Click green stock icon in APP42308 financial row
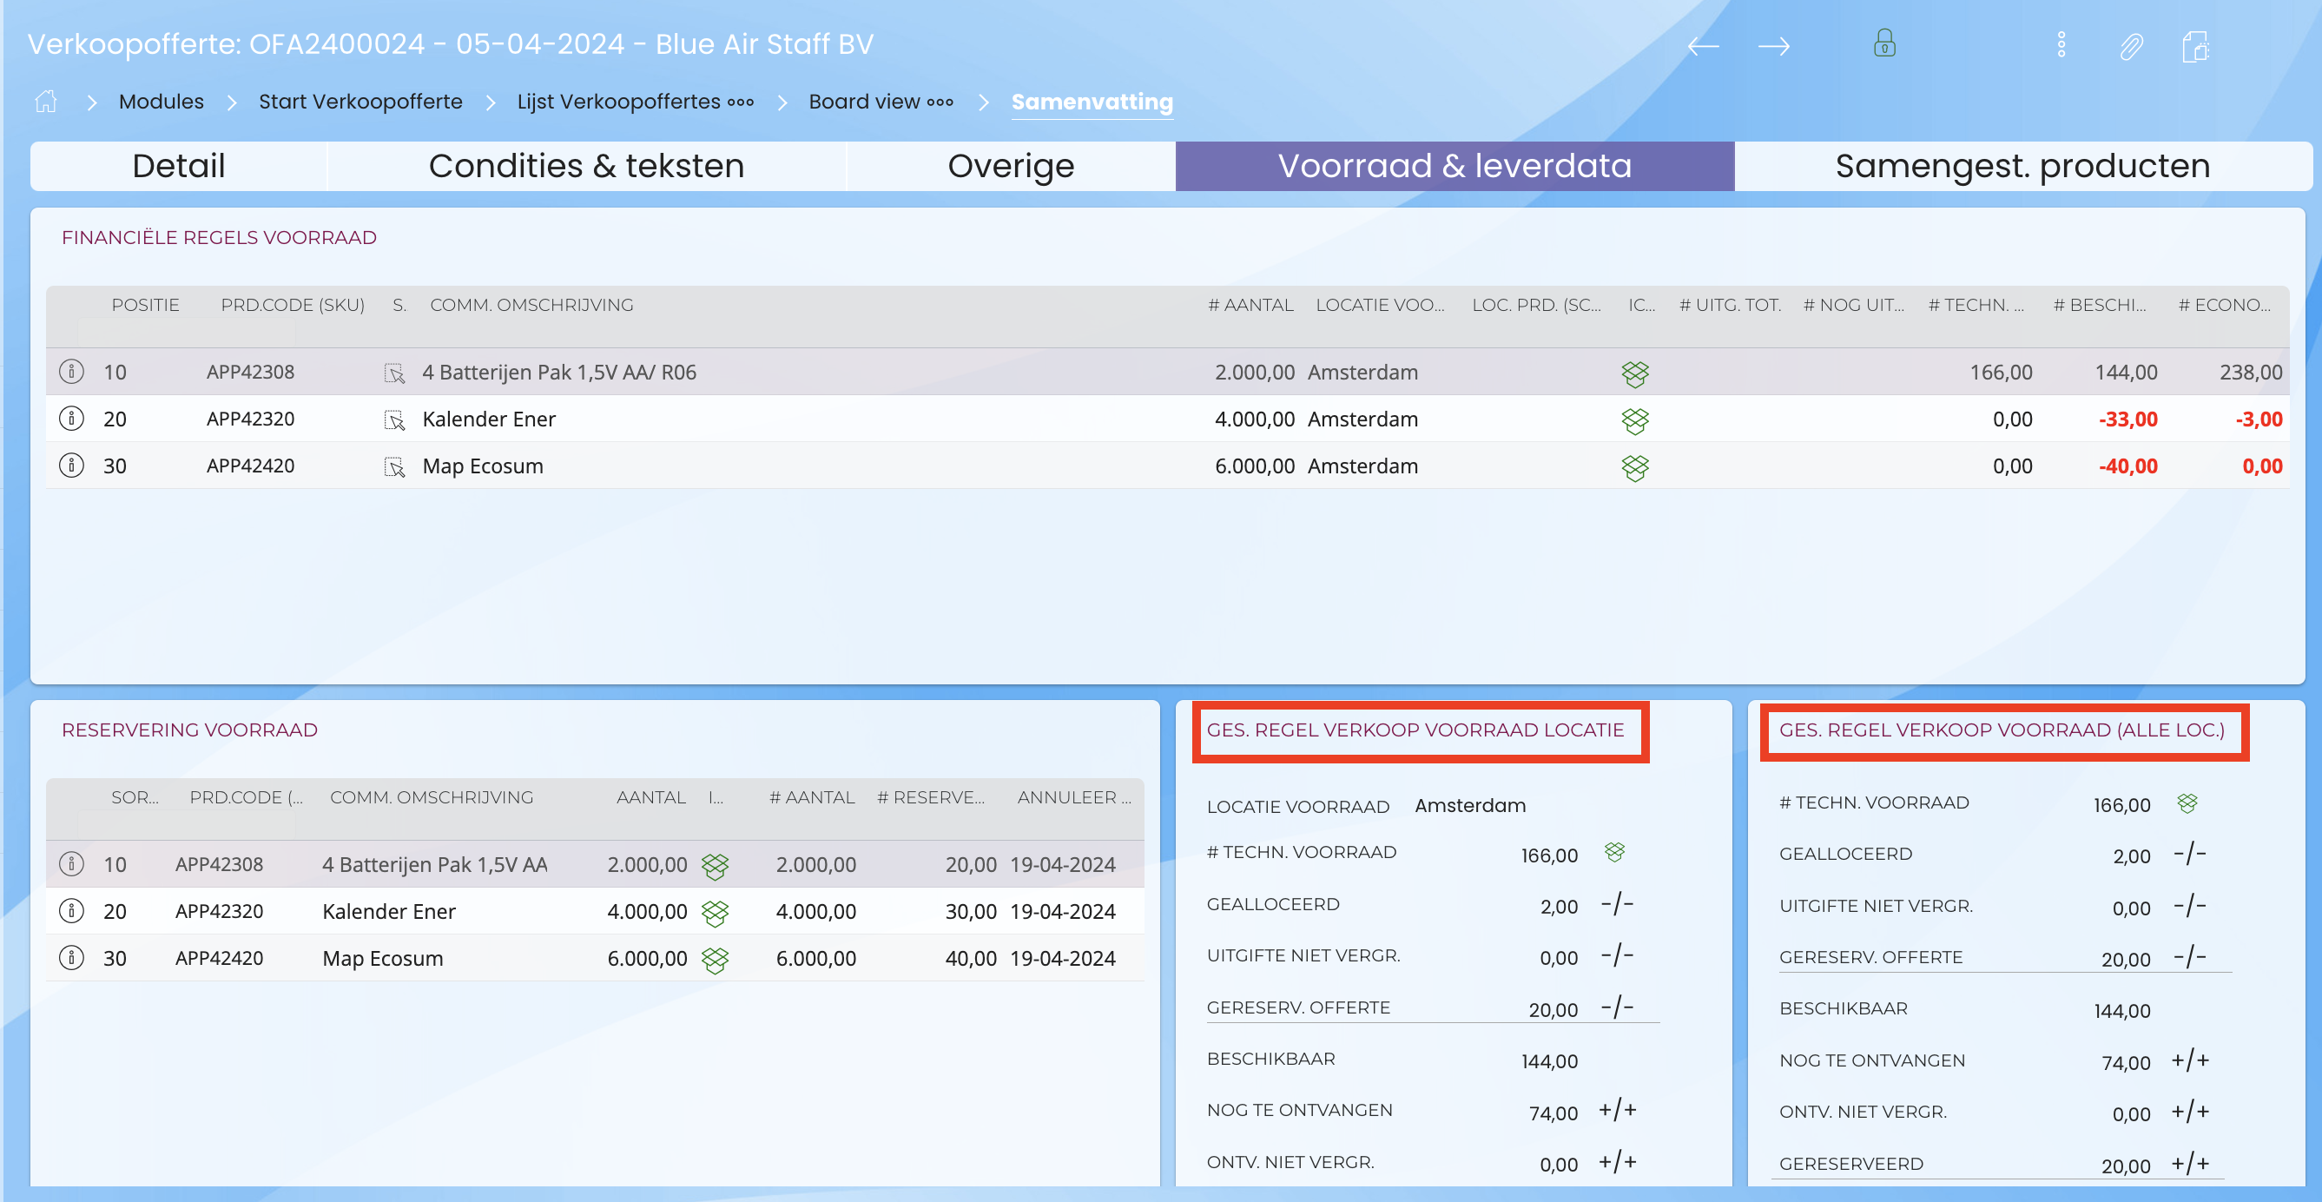The height and width of the screenshot is (1202, 2322). [x=1634, y=373]
